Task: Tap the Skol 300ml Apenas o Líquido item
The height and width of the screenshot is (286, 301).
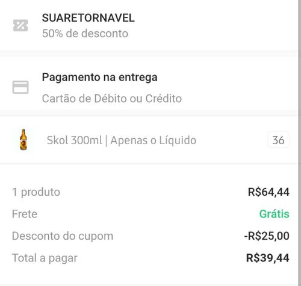Action: 122,140
